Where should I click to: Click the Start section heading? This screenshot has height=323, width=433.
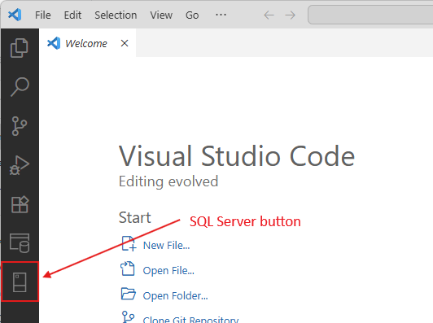pyautogui.click(x=135, y=217)
